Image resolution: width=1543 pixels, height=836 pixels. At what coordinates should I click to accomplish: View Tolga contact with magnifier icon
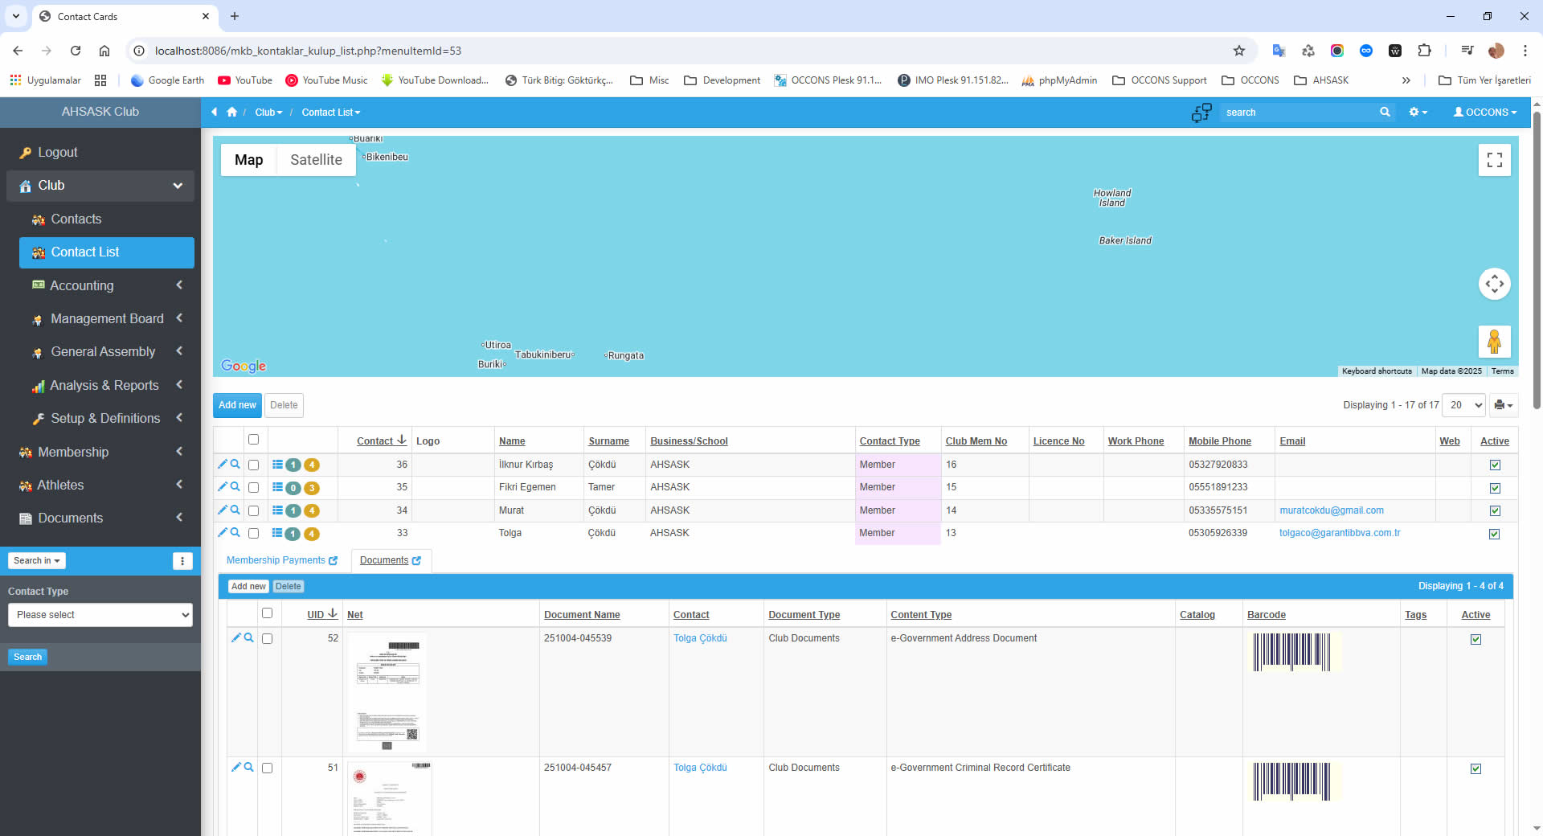click(x=235, y=532)
